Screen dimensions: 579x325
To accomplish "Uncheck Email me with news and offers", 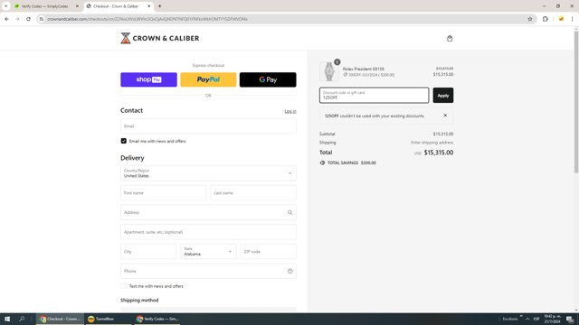I will point(124,141).
